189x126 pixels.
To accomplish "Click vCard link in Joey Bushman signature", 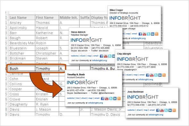I will (x=139, y=110).
